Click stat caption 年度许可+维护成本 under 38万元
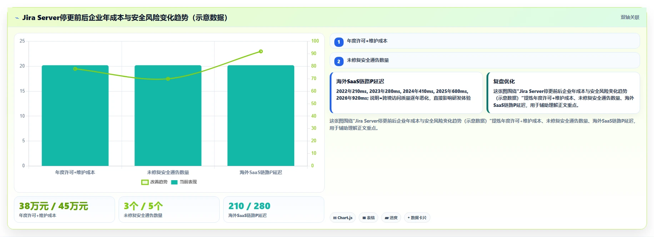The height and width of the screenshot is (237, 654). 38,216
